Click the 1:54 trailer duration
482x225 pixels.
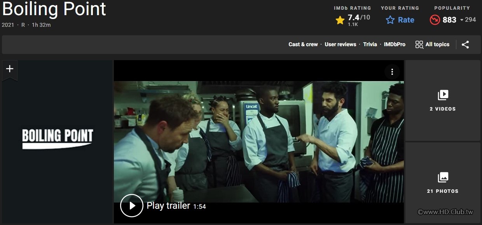tap(199, 207)
